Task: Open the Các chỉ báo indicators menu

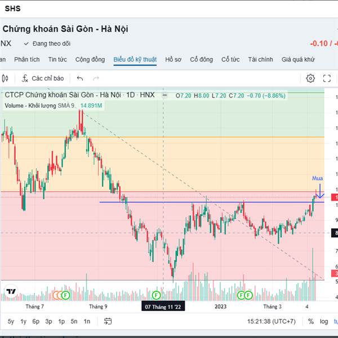Action: (x=43, y=78)
